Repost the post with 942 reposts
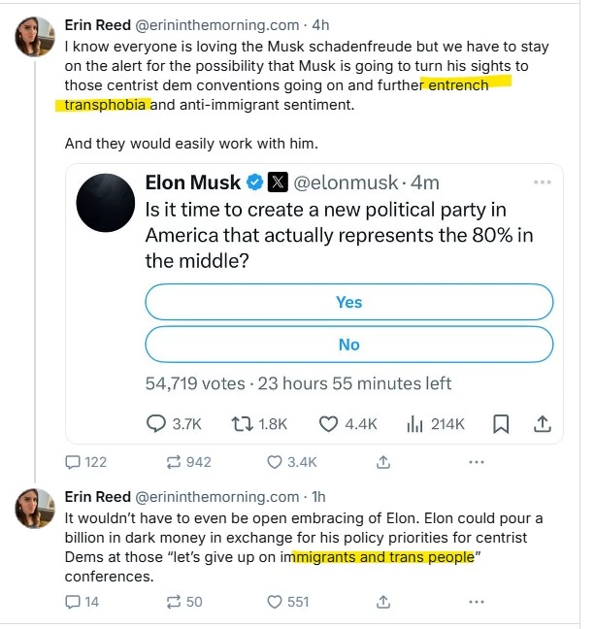 [x=178, y=462]
